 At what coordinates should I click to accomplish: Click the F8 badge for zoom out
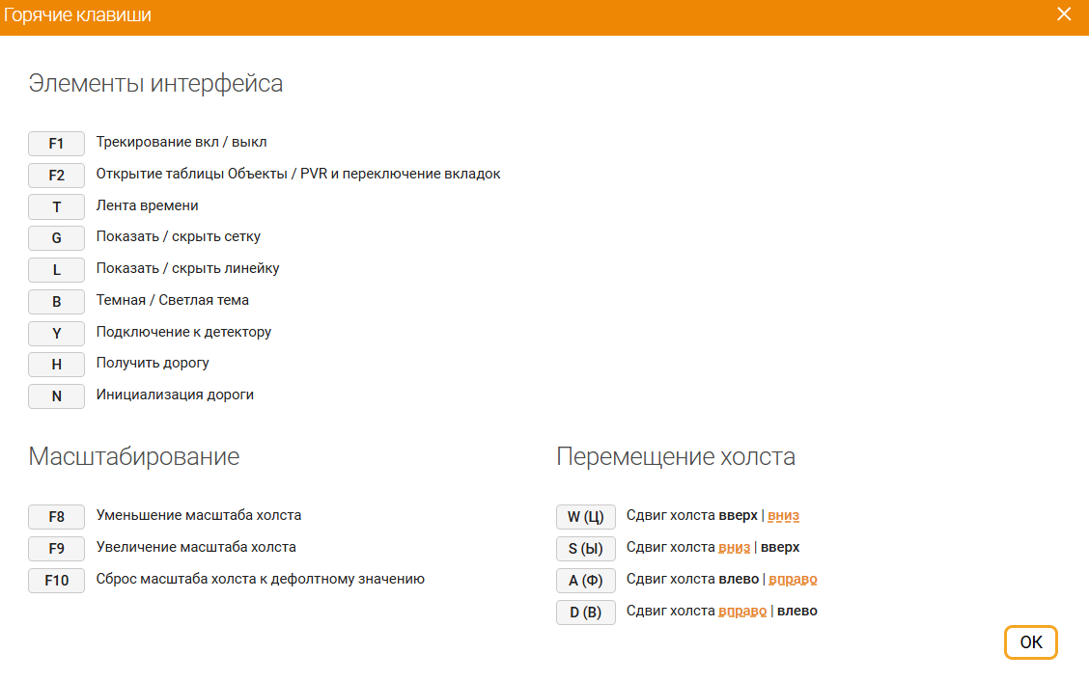click(56, 517)
